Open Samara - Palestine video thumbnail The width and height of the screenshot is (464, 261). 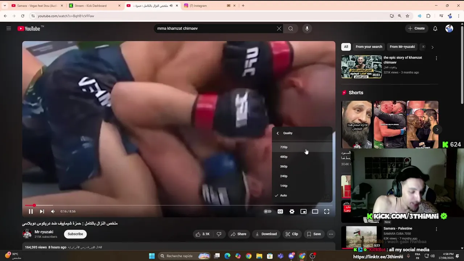pos(361,237)
